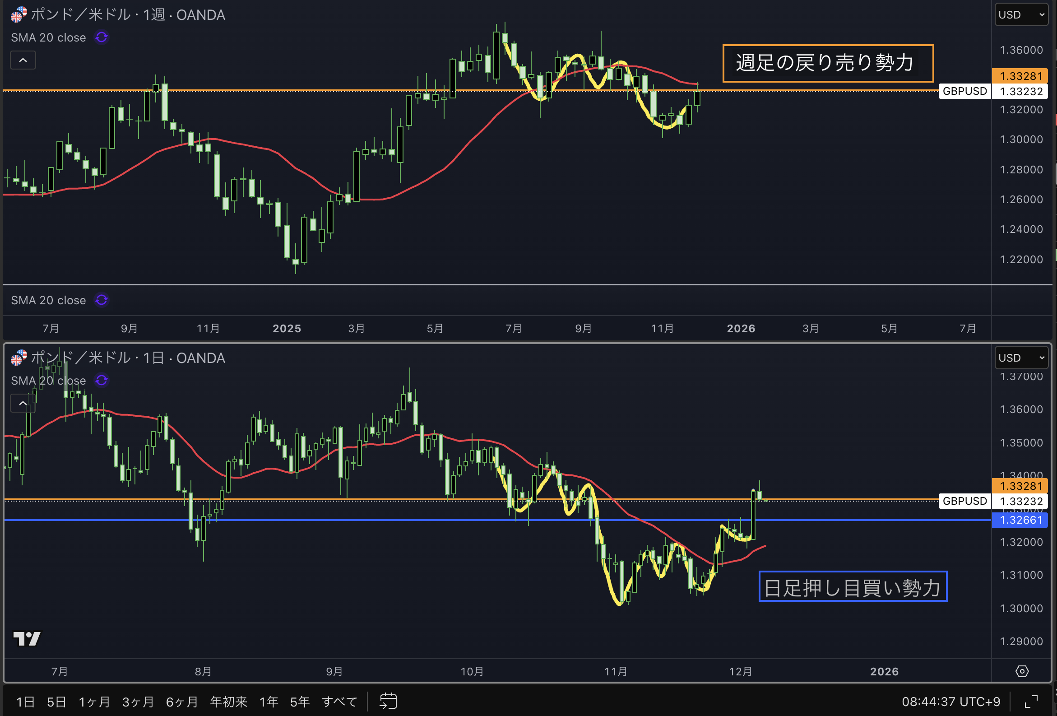Screen dimensions: 1057x716
Task: Open lower chart axis settings gear
Action: click(1022, 671)
